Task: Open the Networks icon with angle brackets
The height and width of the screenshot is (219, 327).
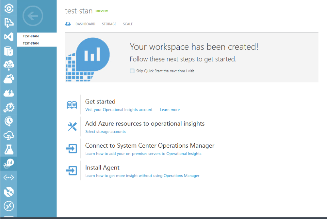Action: (x=8, y=177)
